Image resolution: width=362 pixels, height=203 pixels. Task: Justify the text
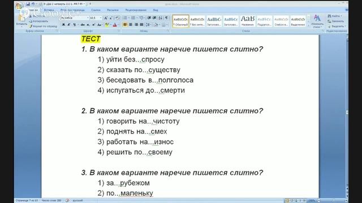pyautogui.click(x=141, y=25)
